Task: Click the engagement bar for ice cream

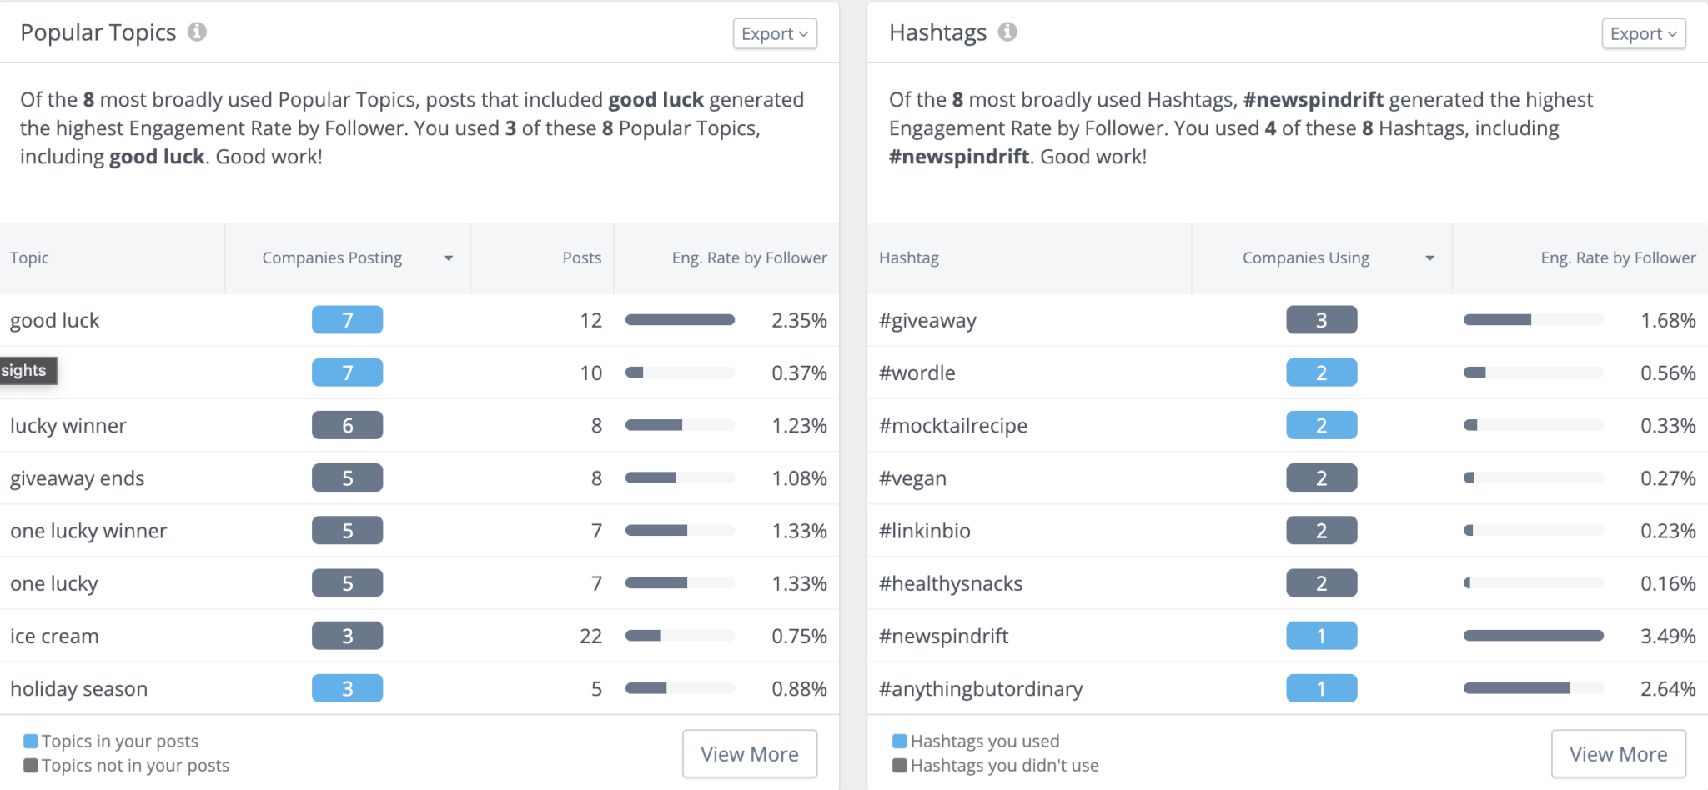Action: [680, 636]
